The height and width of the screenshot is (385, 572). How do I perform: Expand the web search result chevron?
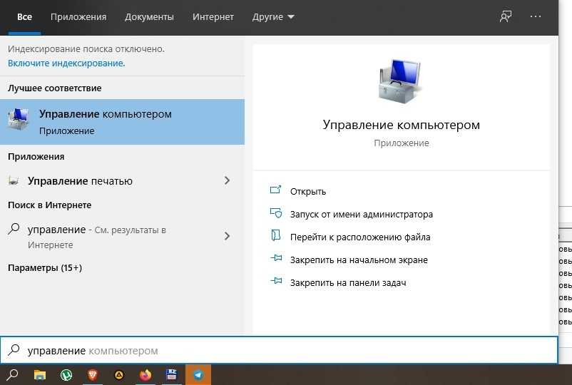pos(228,236)
